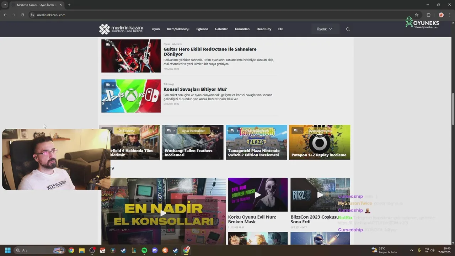Reload the page with the refresh icon
The width and height of the screenshot is (455, 256).
point(22,15)
